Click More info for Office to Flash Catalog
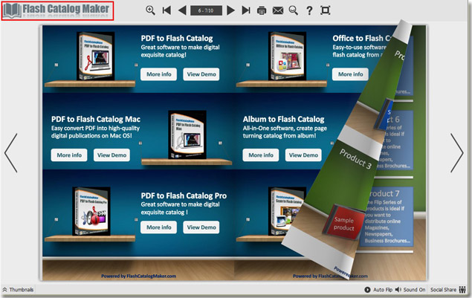The width and height of the screenshot is (472, 298). pyautogui.click(x=350, y=74)
